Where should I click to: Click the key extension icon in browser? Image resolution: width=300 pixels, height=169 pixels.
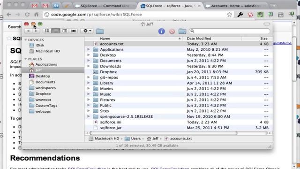point(240,15)
